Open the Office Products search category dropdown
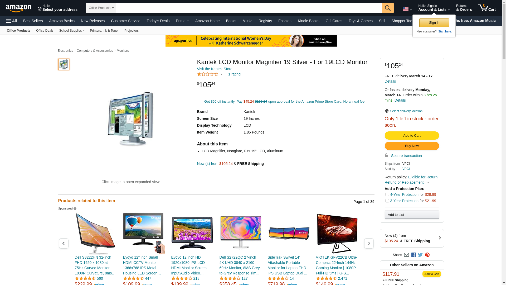Image resolution: width=506 pixels, height=285 pixels. click(101, 8)
